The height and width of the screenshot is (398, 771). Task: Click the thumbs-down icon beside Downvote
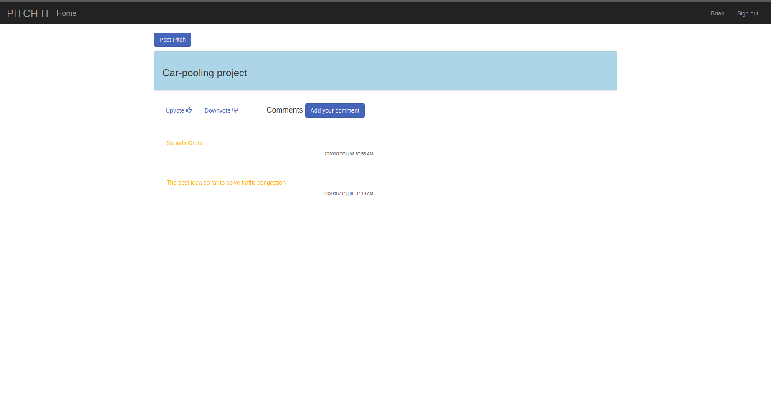point(235,110)
